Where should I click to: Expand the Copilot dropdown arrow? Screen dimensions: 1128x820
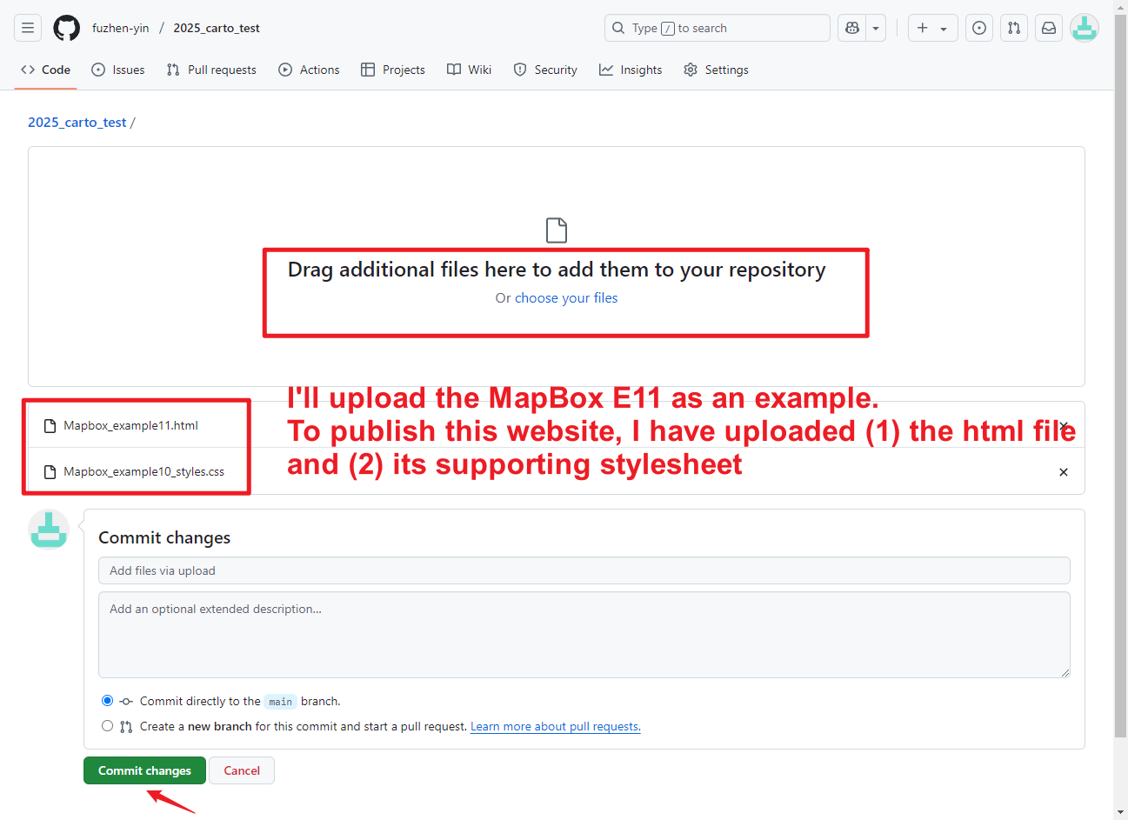pos(876,28)
